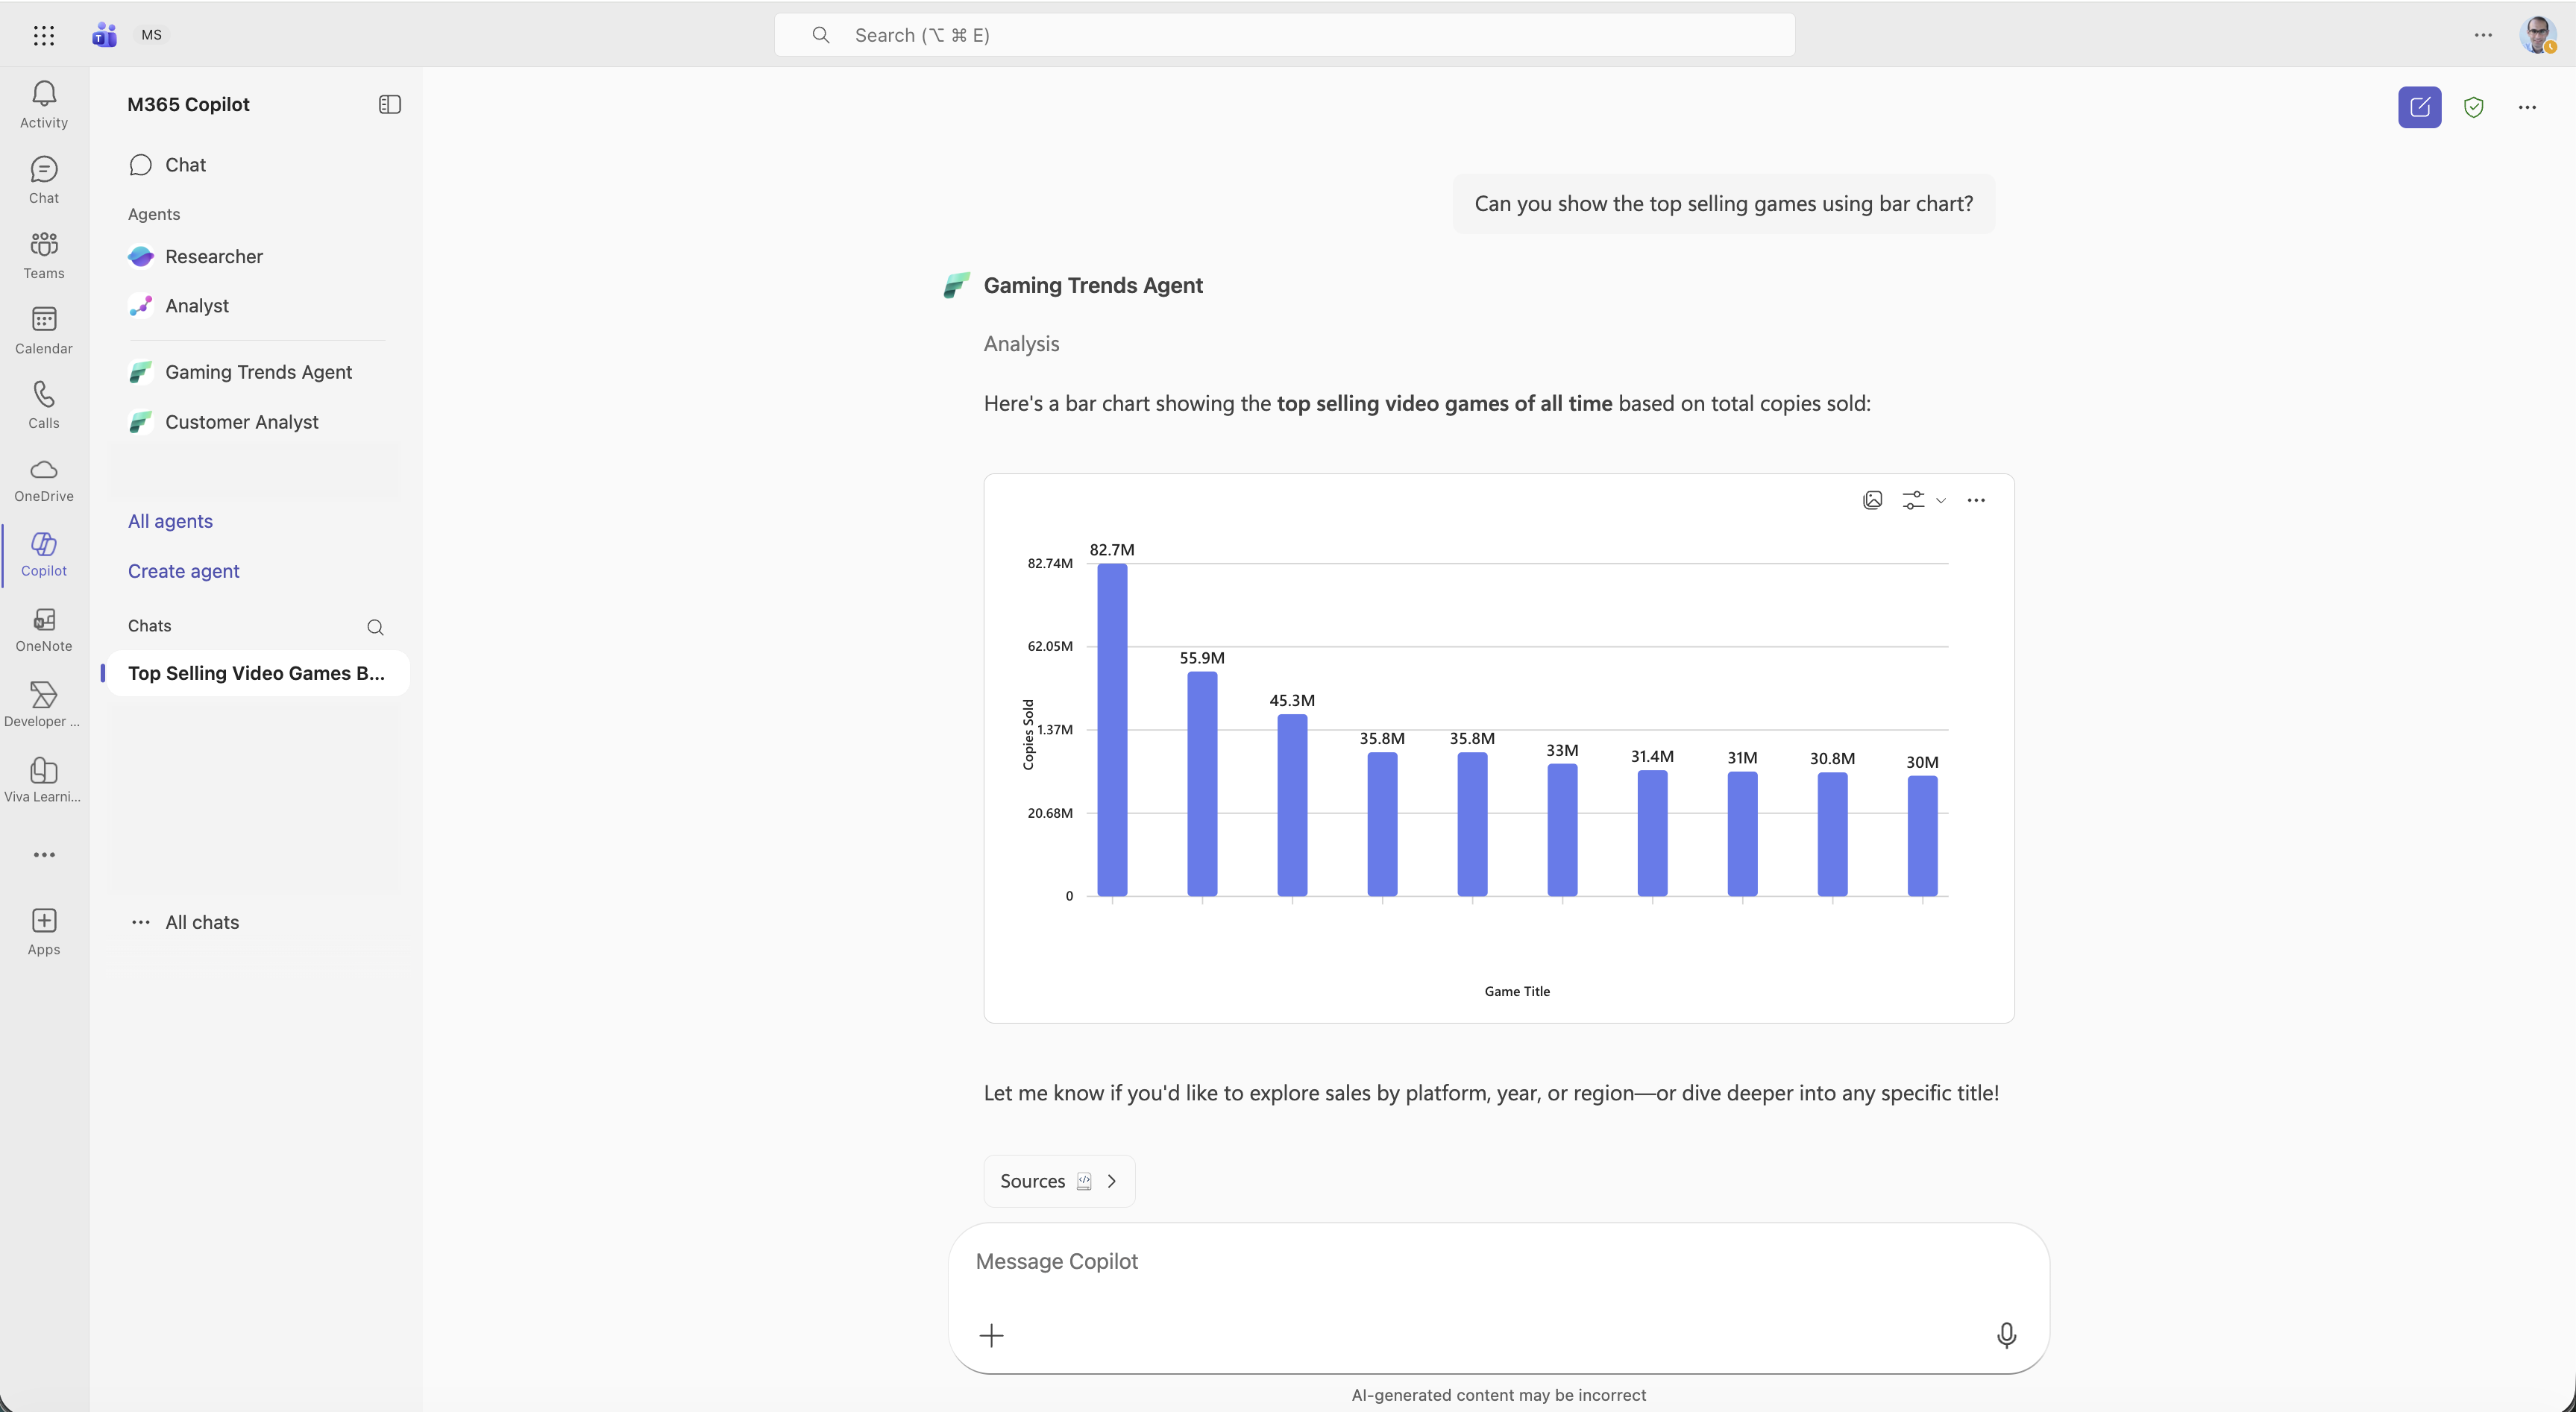Toggle the sidebar collapse control next to M365 Copilot
Image resolution: width=2576 pixels, height=1412 pixels.
click(x=389, y=104)
